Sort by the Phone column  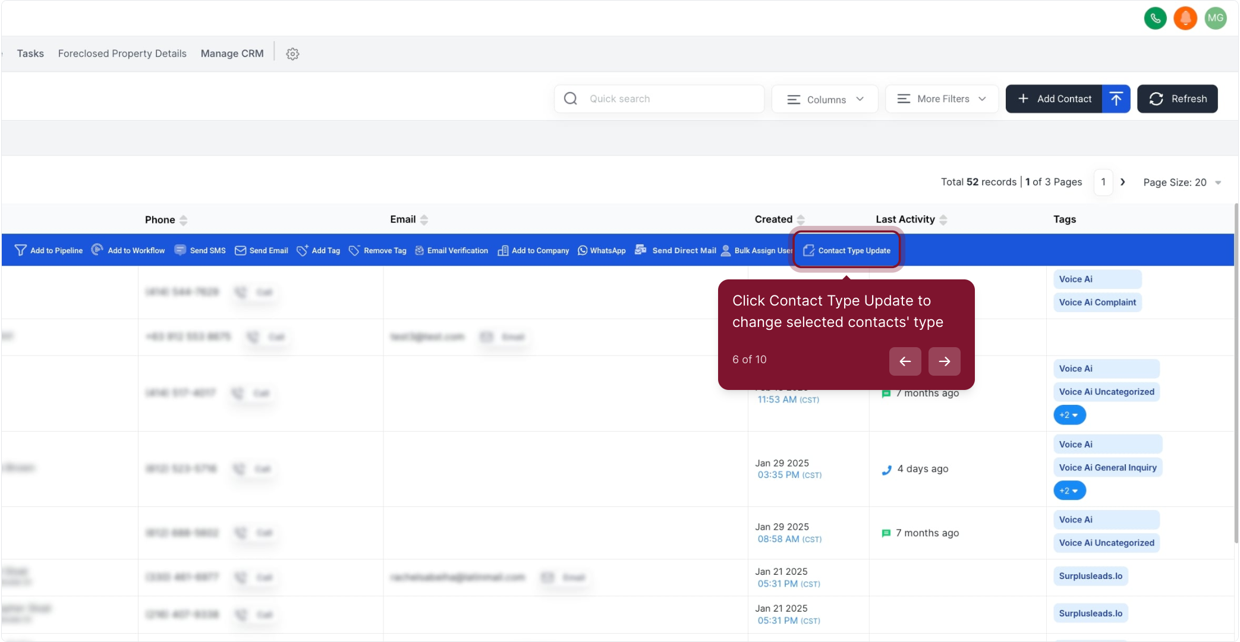(x=183, y=220)
